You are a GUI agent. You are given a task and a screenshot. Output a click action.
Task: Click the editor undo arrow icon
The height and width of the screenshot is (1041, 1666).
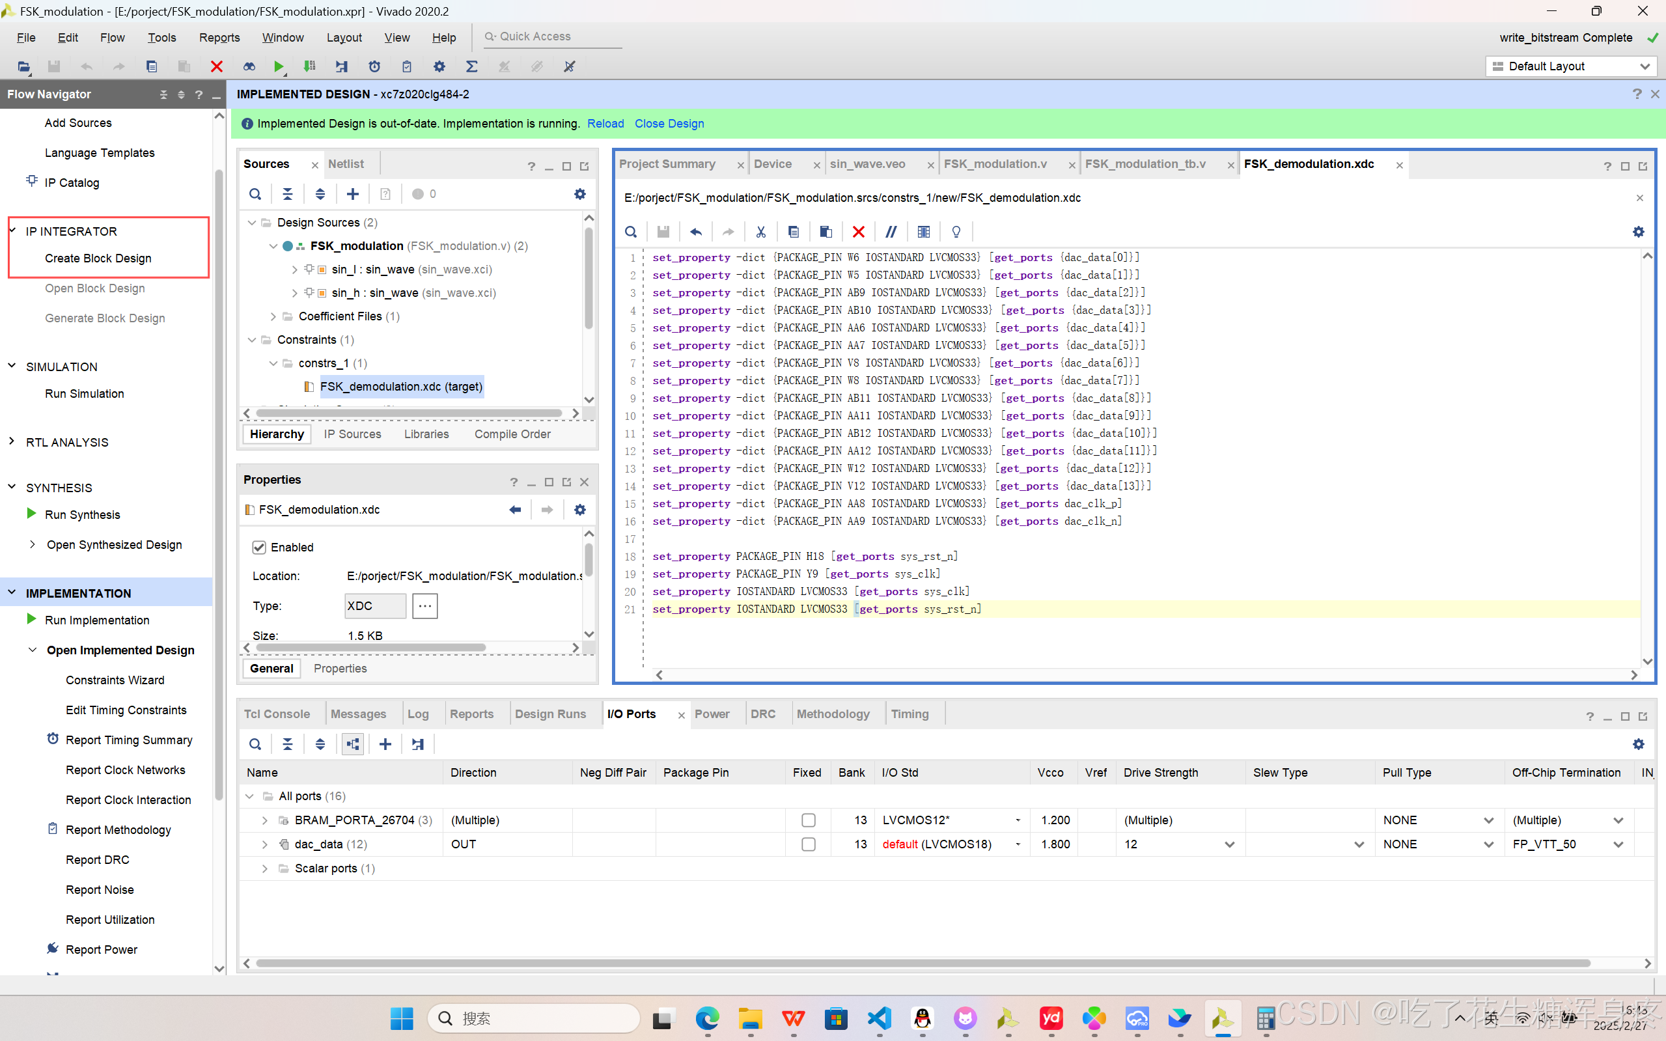tap(696, 232)
